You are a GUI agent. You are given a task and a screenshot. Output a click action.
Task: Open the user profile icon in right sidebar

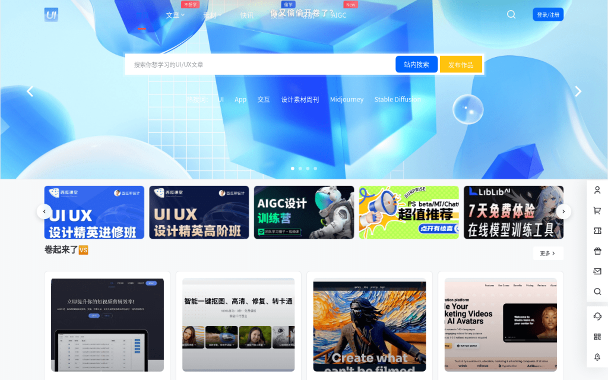click(597, 191)
